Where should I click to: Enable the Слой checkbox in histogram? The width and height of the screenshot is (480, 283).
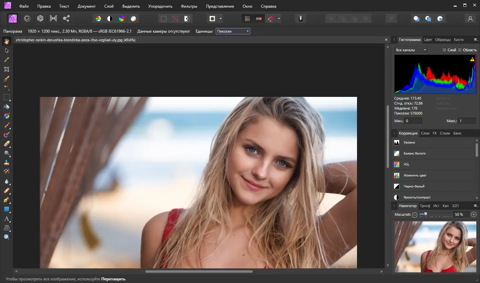(x=444, y=50)
